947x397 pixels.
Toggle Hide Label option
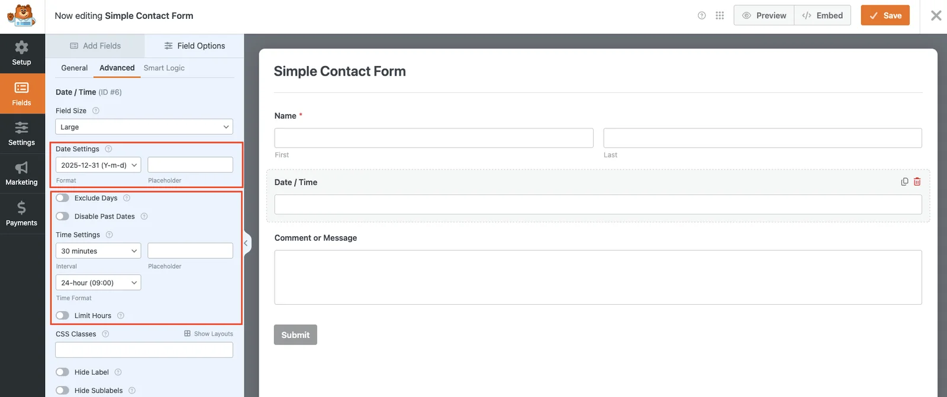(x=63, y=372)
